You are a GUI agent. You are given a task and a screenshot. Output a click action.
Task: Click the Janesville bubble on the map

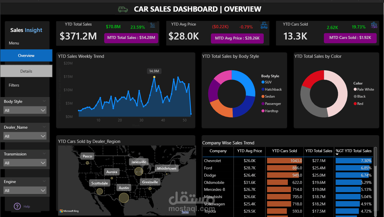[x=139, y=171]
